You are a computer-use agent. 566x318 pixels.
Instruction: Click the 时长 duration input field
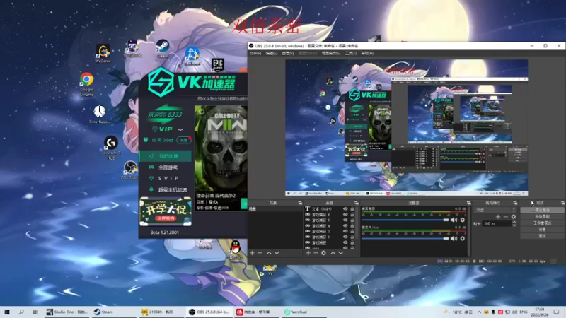(497, 224)
